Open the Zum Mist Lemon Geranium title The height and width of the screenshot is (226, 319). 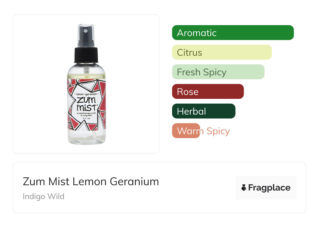point(91,182)
